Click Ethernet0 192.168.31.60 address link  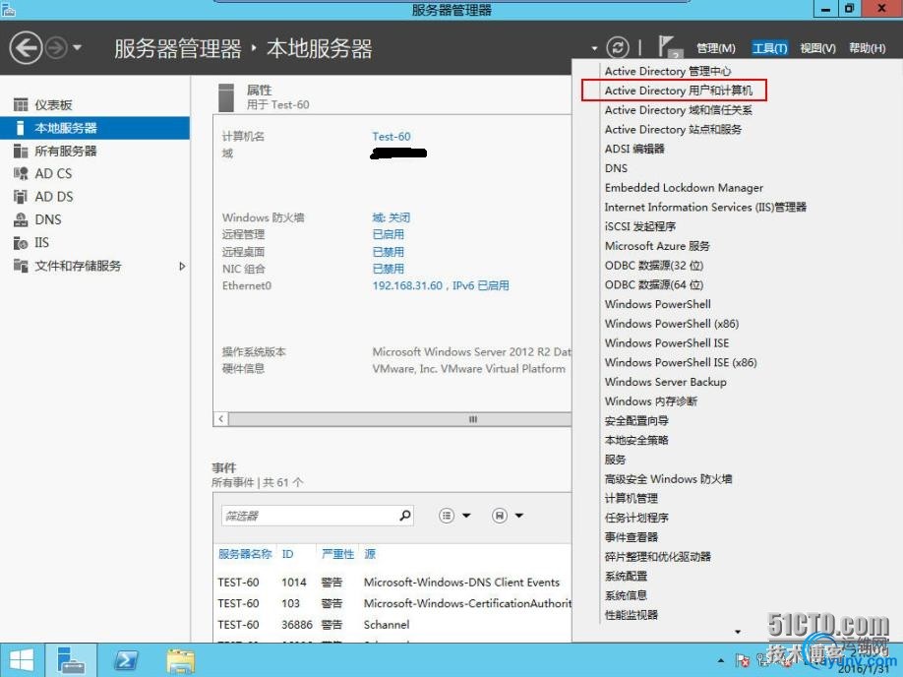point(441,285)
